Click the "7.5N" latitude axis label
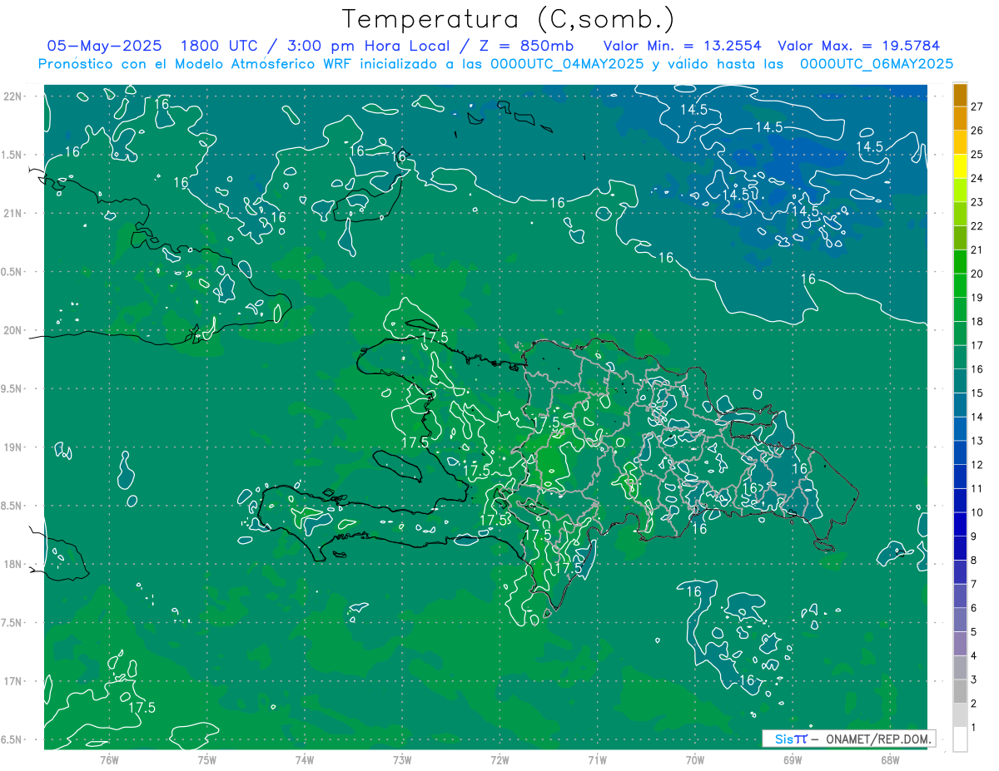The image size is (999, 771). (x=12, y=623)
